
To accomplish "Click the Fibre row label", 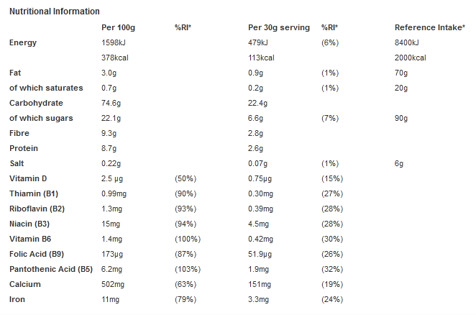I will coord(20,133).
